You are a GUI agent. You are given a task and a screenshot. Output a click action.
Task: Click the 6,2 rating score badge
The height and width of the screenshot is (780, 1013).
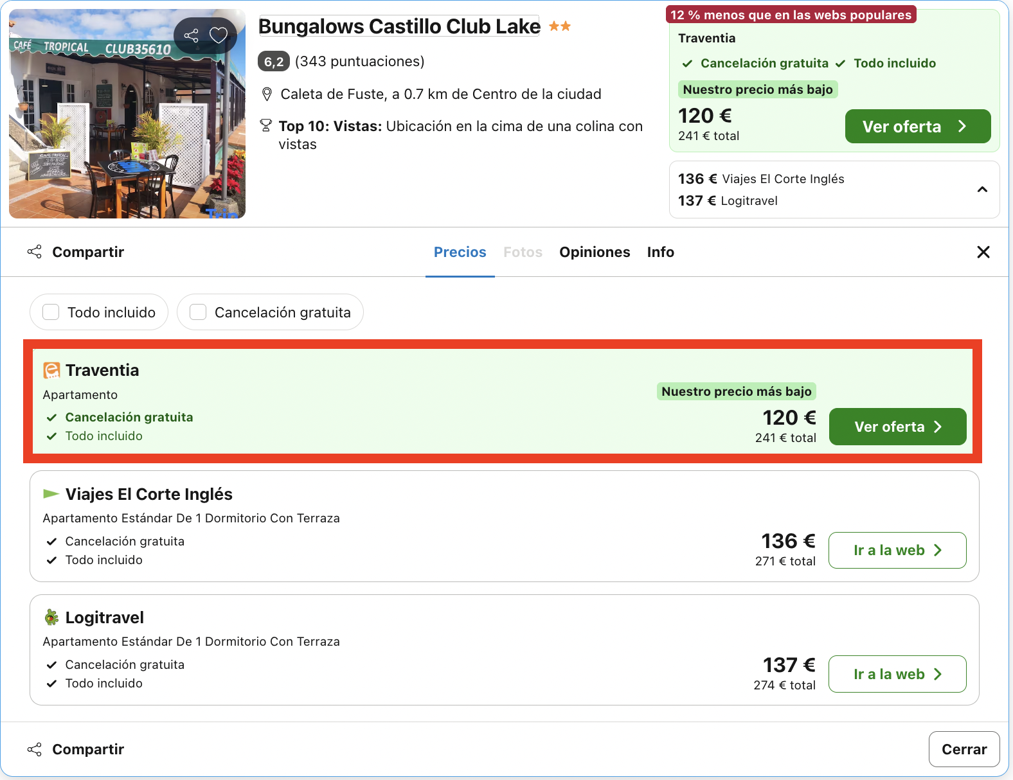(274, 62)
